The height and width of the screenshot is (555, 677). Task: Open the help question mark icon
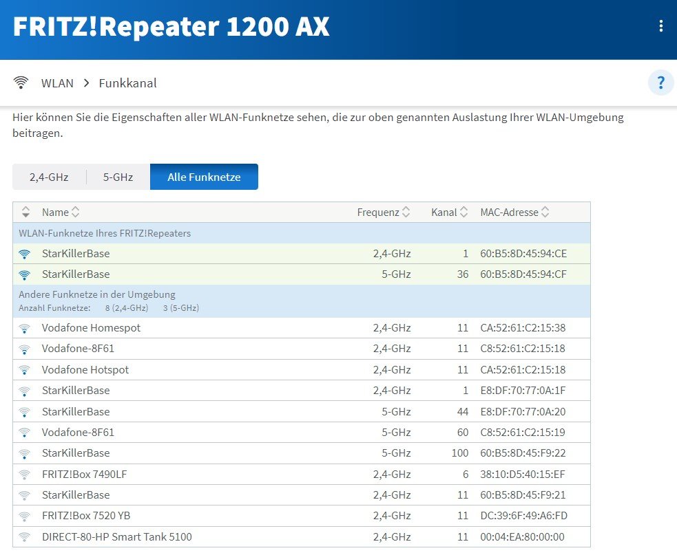[x=660, y=83]
